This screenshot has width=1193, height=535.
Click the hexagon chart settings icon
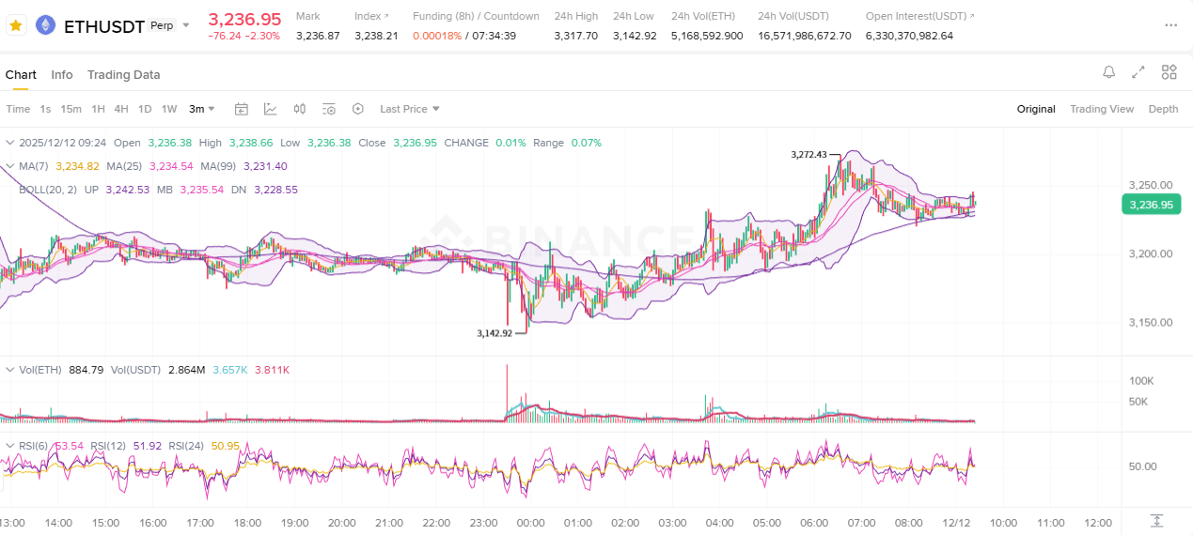(358, 109)
